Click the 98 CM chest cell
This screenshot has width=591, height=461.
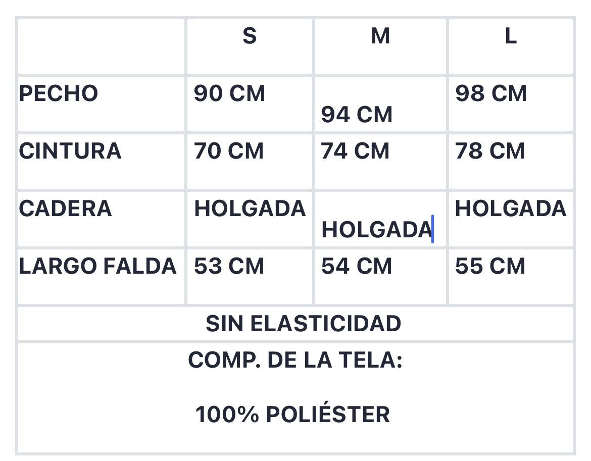click(511, 105)
